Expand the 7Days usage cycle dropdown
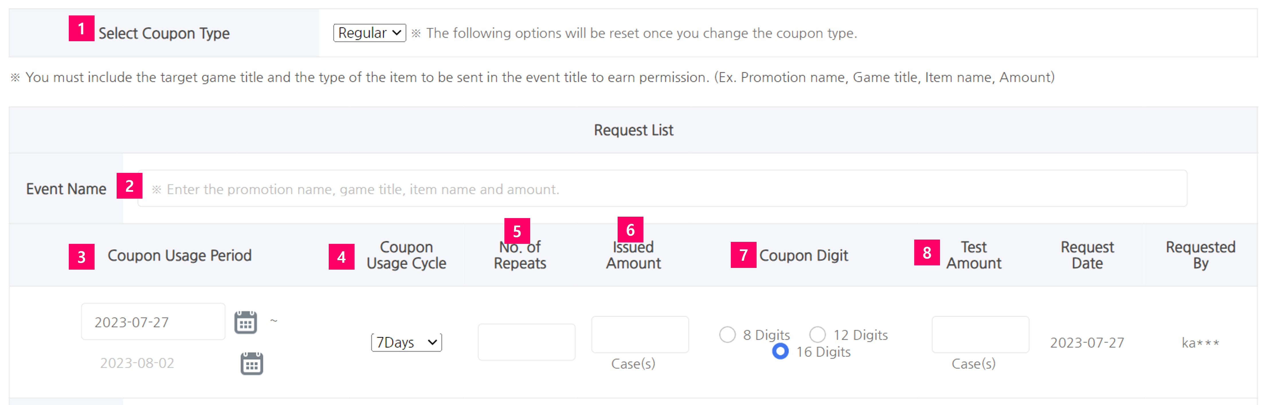 406,342
